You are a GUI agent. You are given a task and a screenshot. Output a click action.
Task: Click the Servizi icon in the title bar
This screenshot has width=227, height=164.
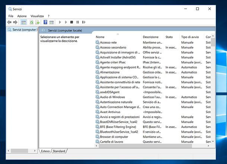point(10,9)
